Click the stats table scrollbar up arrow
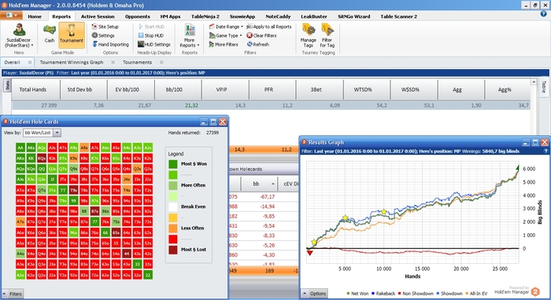 coord(534,82)
